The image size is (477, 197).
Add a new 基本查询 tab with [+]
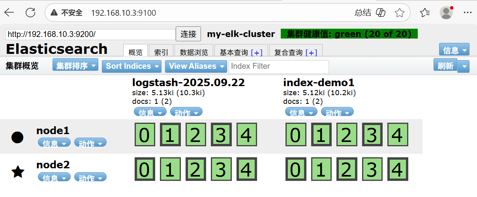pos(256,53)
